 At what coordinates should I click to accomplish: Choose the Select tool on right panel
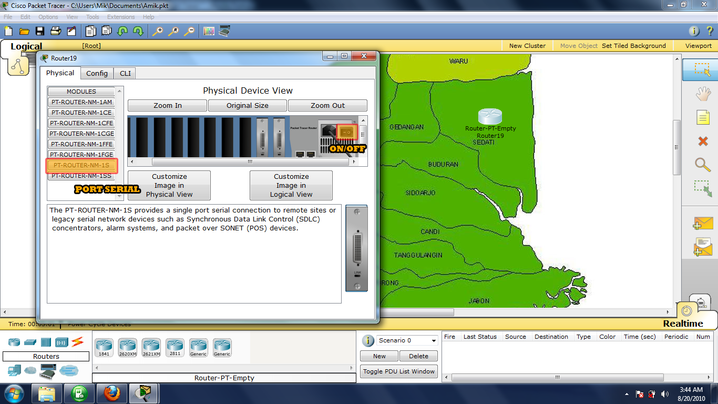click(x=703, y=69)
